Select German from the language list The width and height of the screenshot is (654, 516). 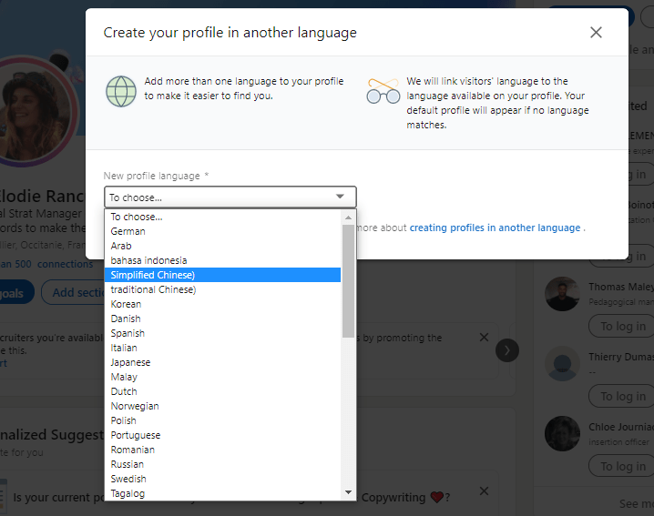223,231
